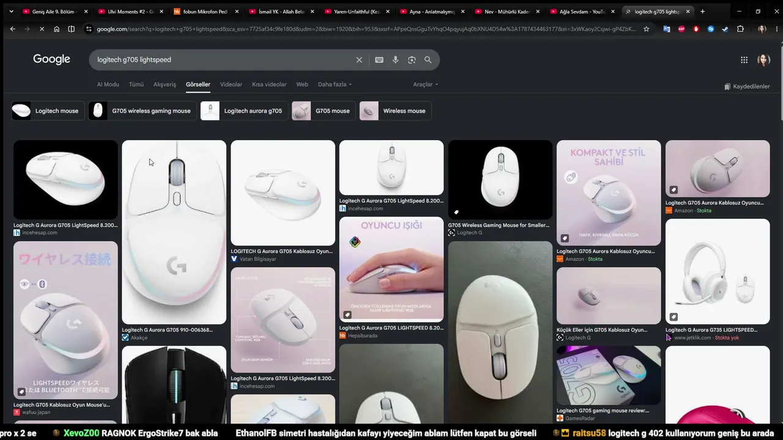Focus the browser address bar URL
783x440 pixels.
tap(366, 29)
